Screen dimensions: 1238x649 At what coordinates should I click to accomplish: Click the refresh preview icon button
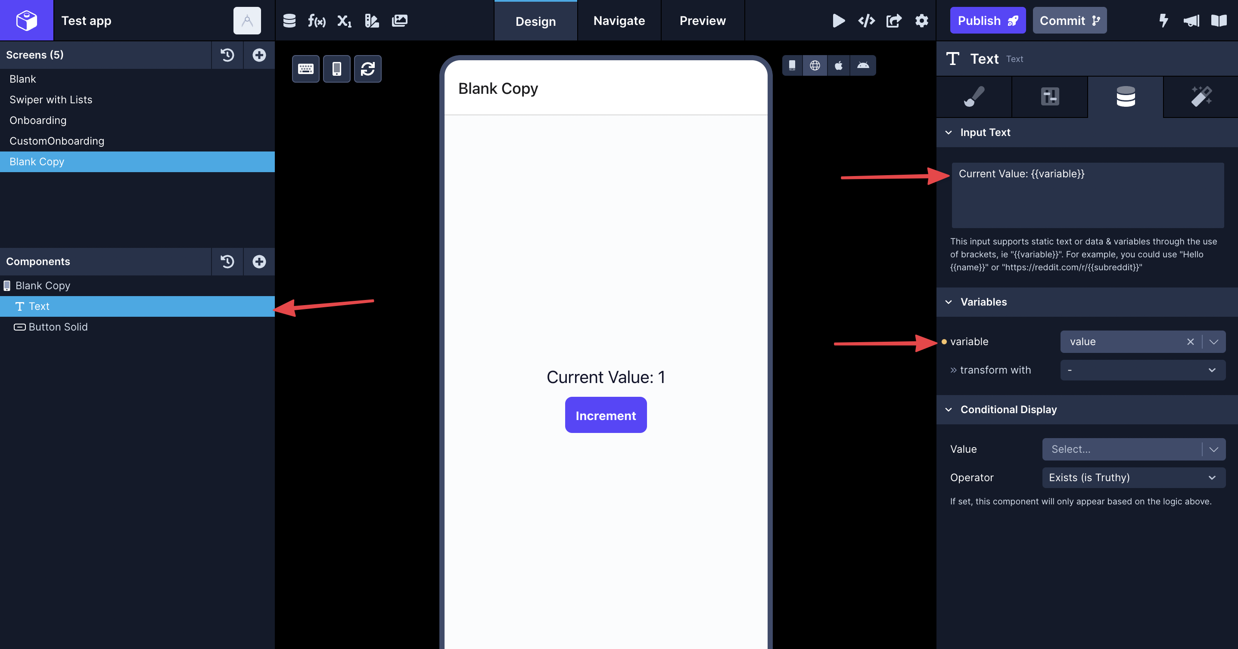367,69
